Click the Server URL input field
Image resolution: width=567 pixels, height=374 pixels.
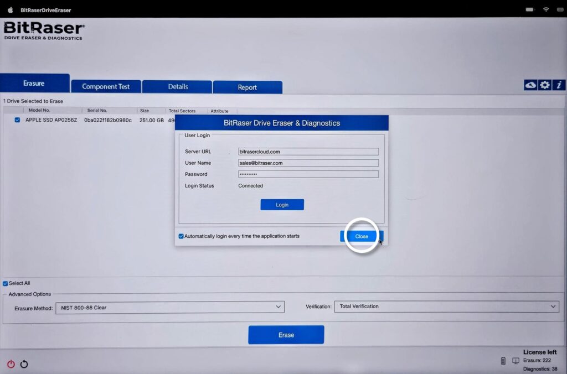308,152
